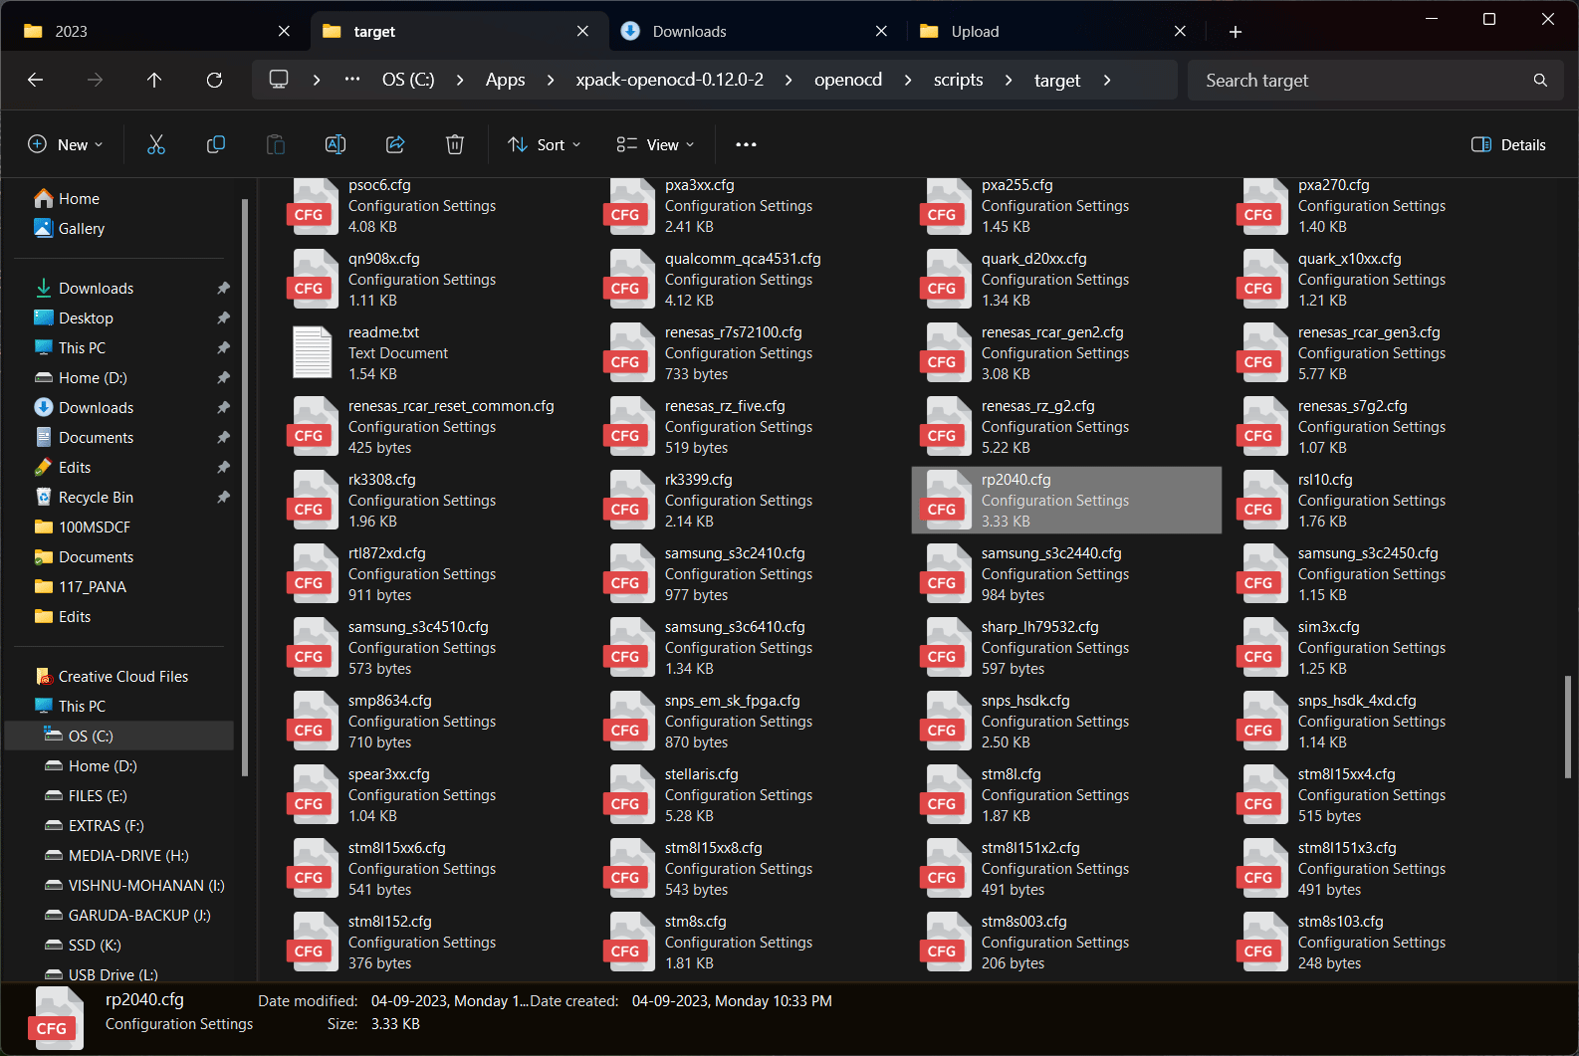Expand chevron after target in address bar
Image resolution: width=1579 pixels, height=1056 pixels.
[x=1107, y=80]
